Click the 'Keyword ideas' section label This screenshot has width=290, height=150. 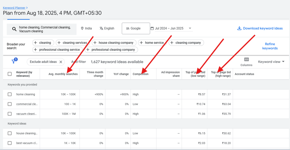(x=17, y=124)
